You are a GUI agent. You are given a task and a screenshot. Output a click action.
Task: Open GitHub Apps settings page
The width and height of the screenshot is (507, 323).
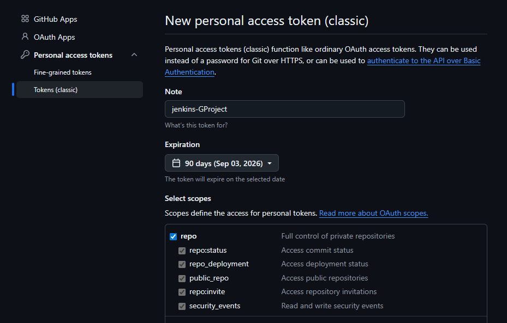click(x=55, y=19)
